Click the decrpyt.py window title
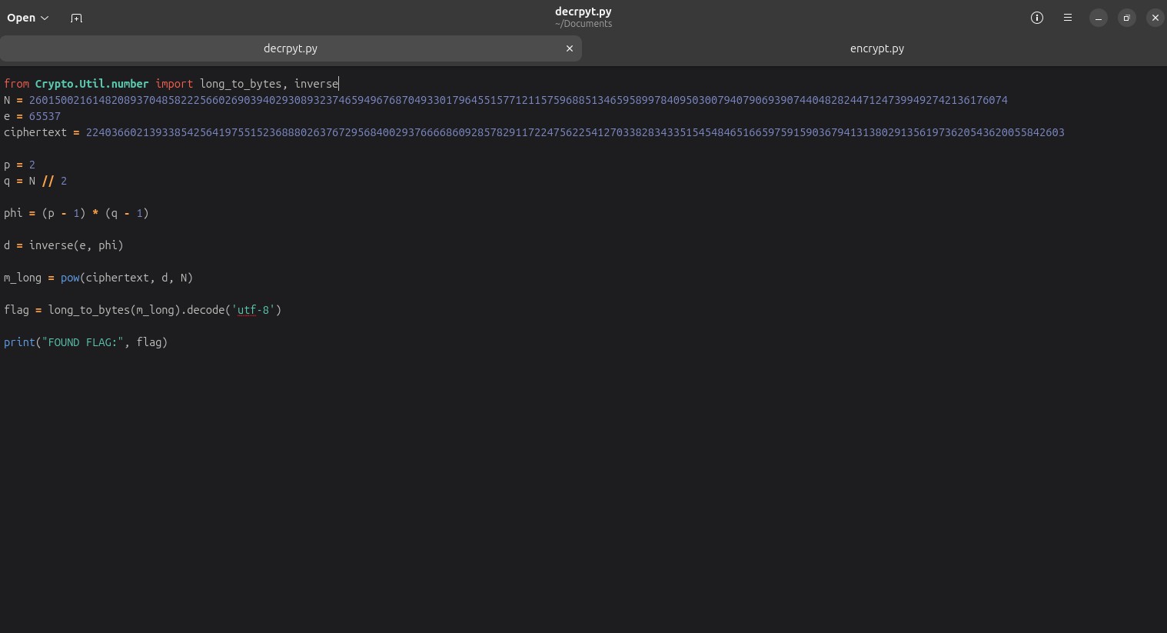Screen dimensions: 1167x633 point(583,12)
